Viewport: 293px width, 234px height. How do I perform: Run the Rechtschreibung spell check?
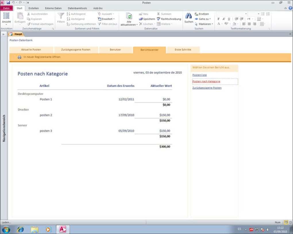click(169, 19)
